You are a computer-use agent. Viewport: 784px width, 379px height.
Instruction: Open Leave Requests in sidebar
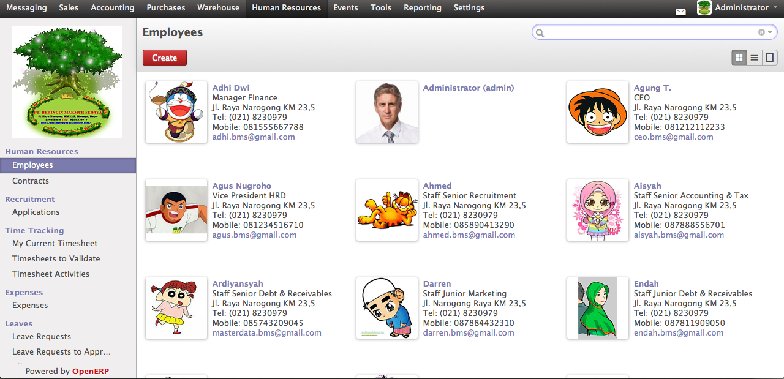42,336
